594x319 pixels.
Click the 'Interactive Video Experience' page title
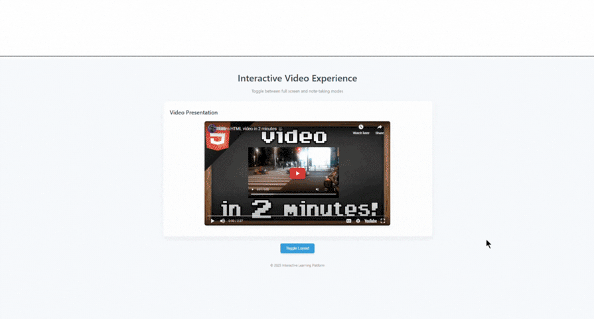pos(297,78)
